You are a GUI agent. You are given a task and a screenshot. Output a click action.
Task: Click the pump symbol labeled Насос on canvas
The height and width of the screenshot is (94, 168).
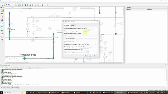pos(9,28)
